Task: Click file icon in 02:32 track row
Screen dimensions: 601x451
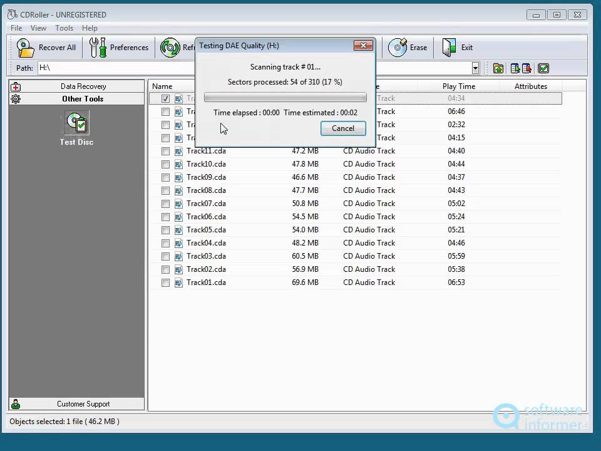Action: [178, 125]
